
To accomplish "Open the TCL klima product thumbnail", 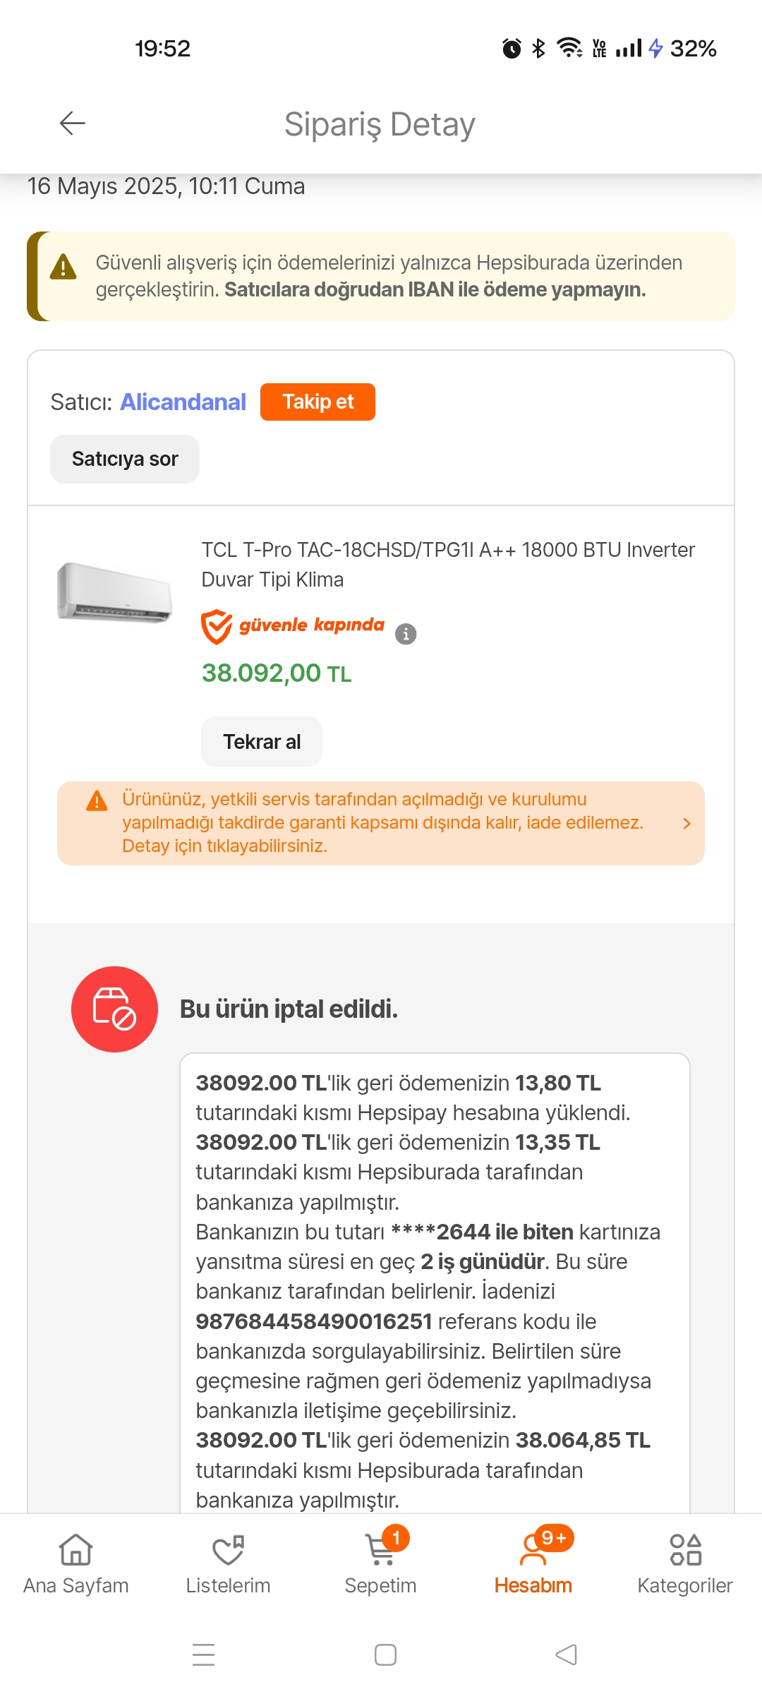I will tap(114, 592).
